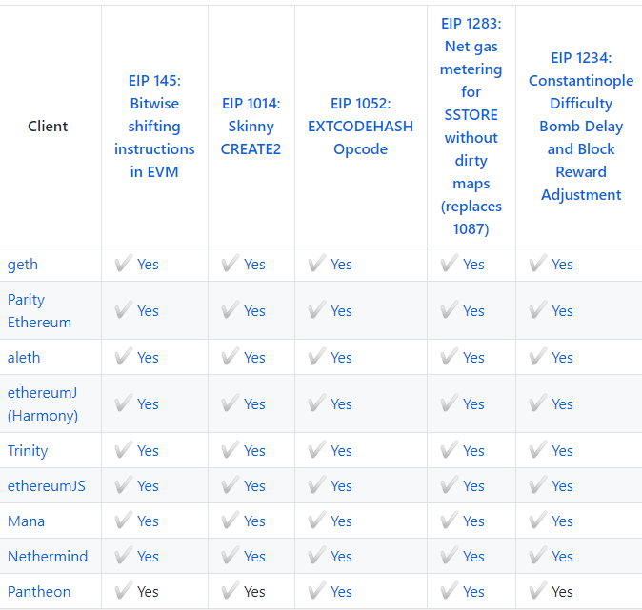Click the Yes link for aleth EIP 1234
642x610 pixels.
(x=562, y=357)
